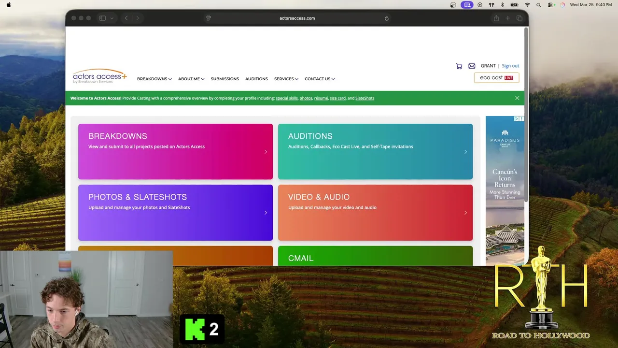This screenshot has width=618, height=348.
Task: Open the shopping cart icon
Action: (459, 66)
